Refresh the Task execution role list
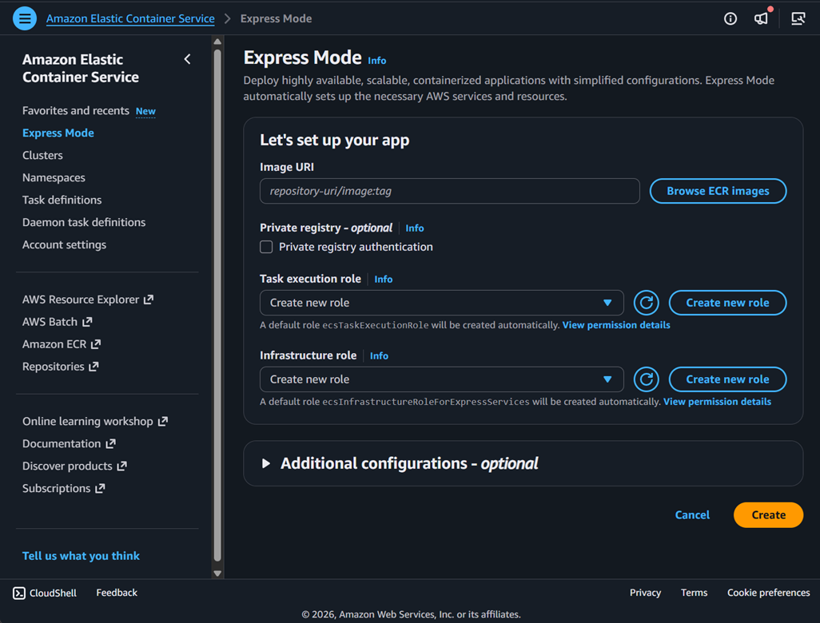820x623 pixels. [x=646, y=303]
